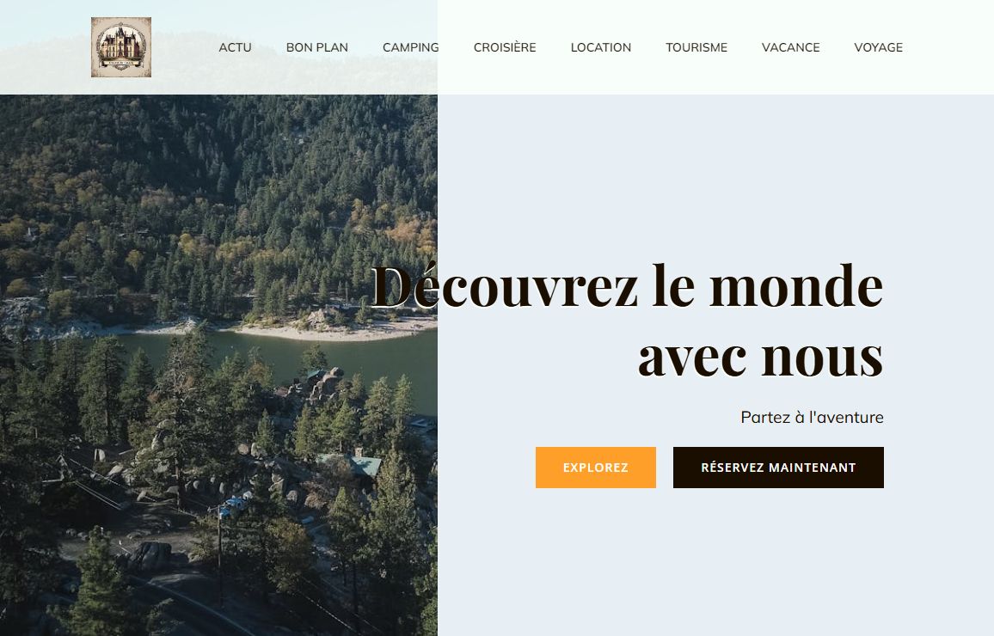Open the CROISIÈRE page
Image resolution: width=994 pixels, height=636 pixels.
pos(505,47)
